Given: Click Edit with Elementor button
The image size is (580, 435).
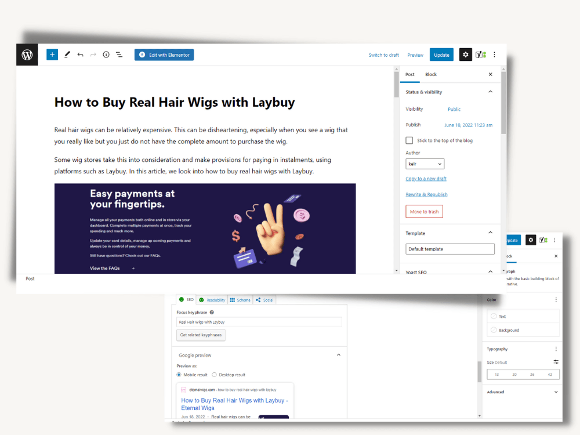Looking at the screenshot, I should pos(164,55).
